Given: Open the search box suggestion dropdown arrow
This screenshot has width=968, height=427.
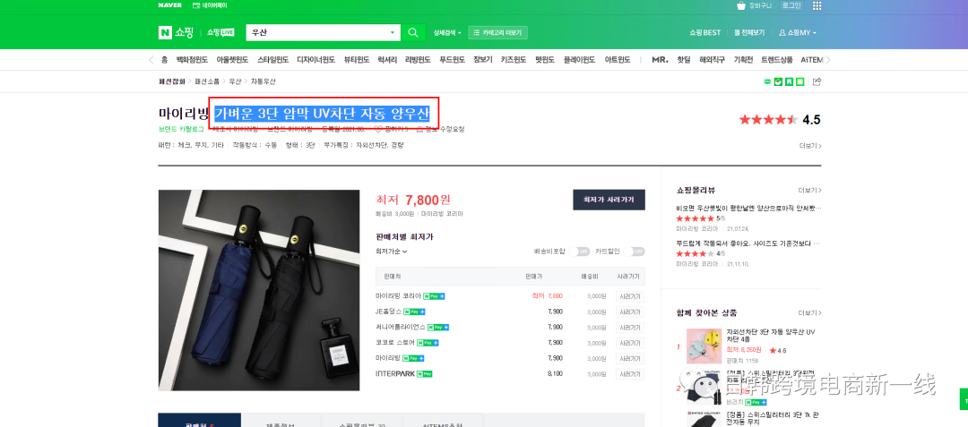Looking at the screenshot, I should click(x=393, y=32).
